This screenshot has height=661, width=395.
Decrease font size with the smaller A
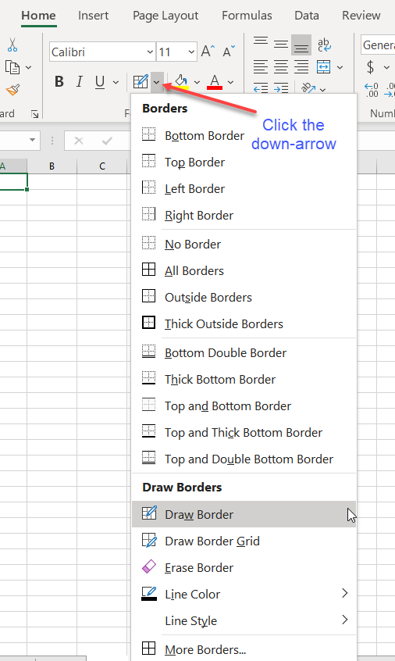[229, 52]
